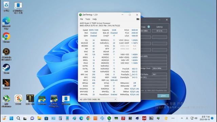Show more taskbar apps via the ellipsis

pyautogui.click(x=173, y=118)
